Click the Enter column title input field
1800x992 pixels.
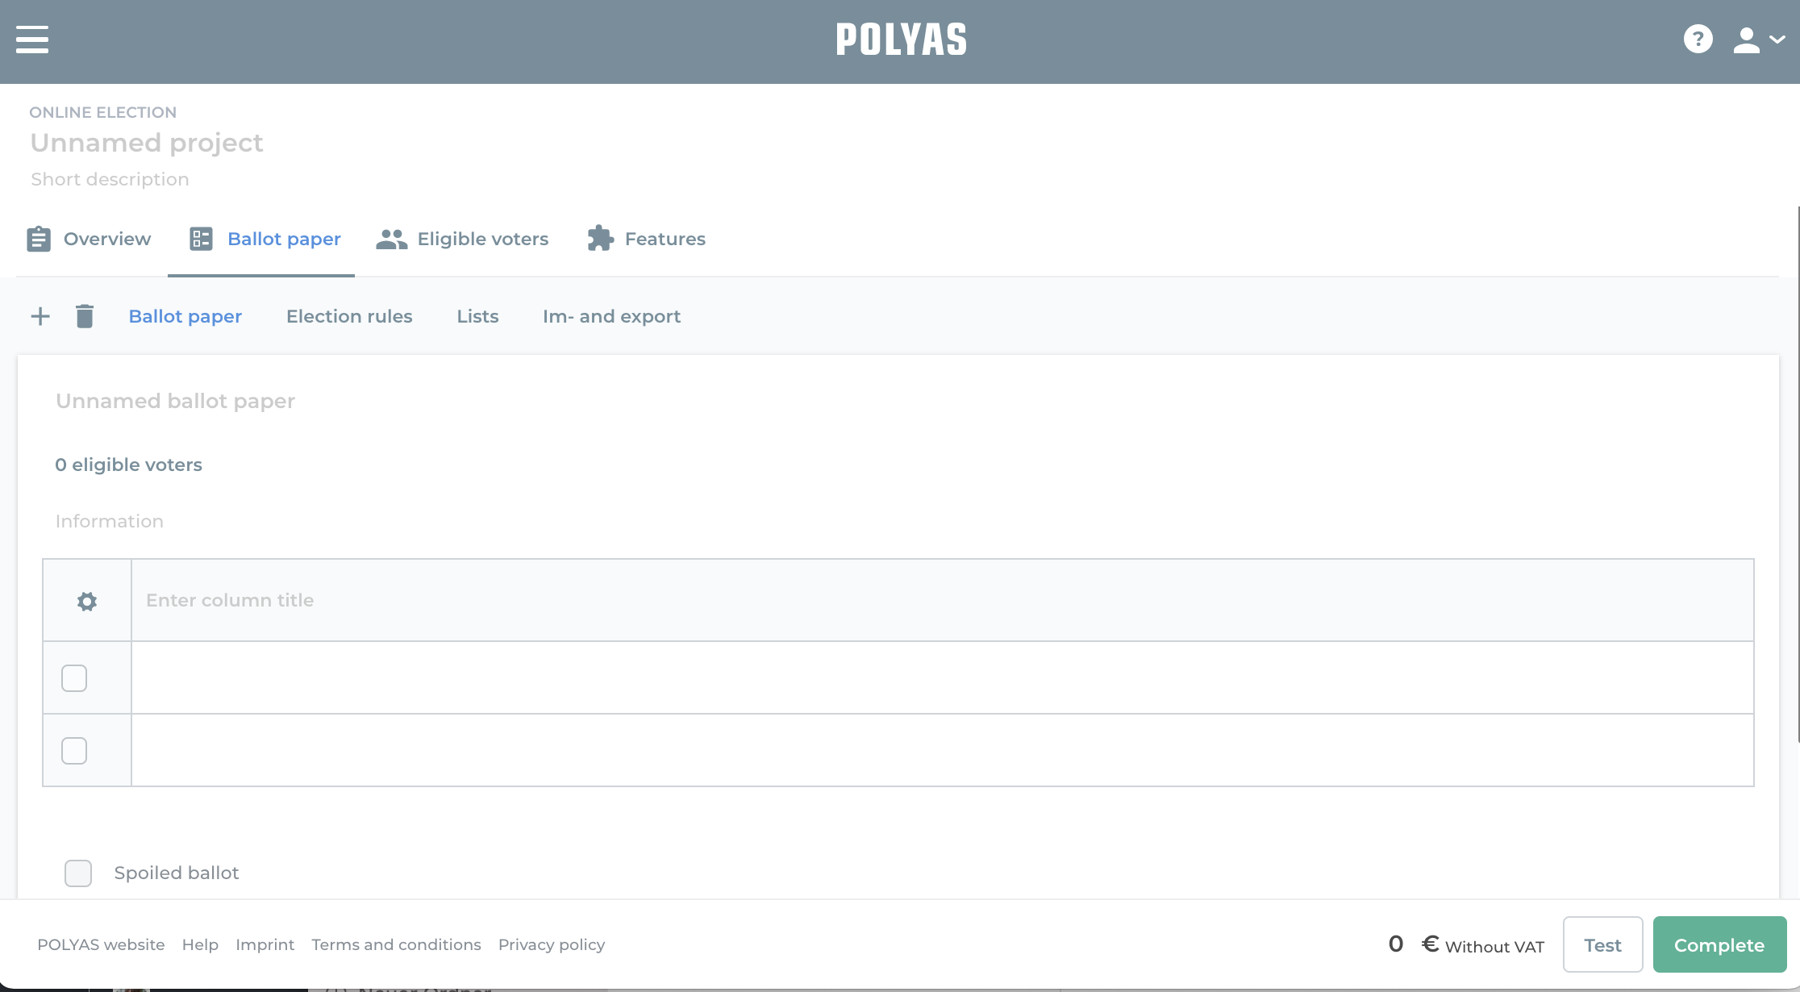point(941,600)
